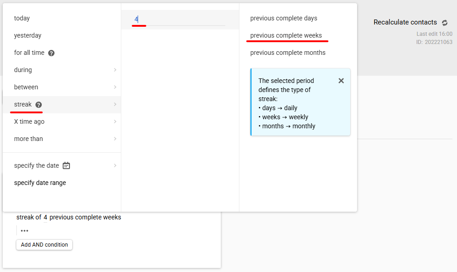Click the streak number input field
The image size is (457, 272).
pos(179,19)
